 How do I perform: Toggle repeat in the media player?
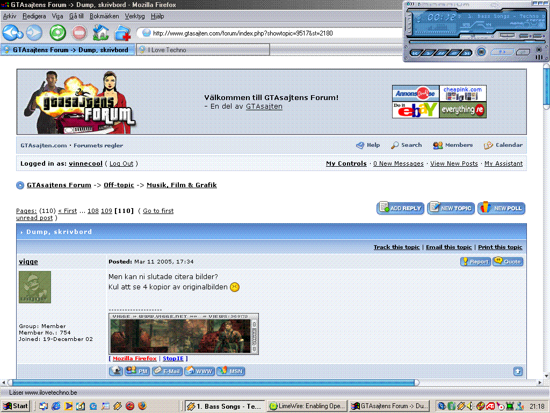pos(523,52)
